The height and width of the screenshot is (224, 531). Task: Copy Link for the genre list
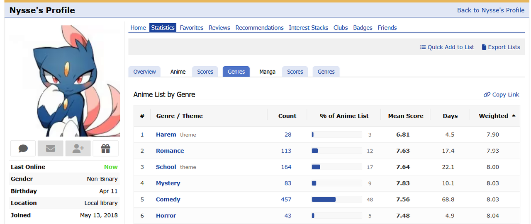click(x=502, y=94)
